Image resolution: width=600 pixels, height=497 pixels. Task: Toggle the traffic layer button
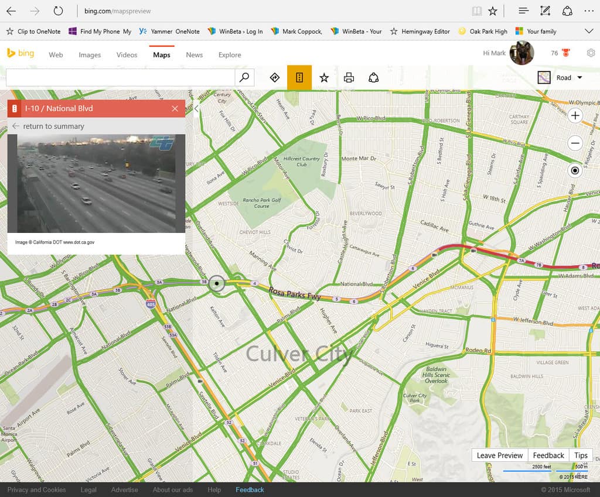pos(299,78)
